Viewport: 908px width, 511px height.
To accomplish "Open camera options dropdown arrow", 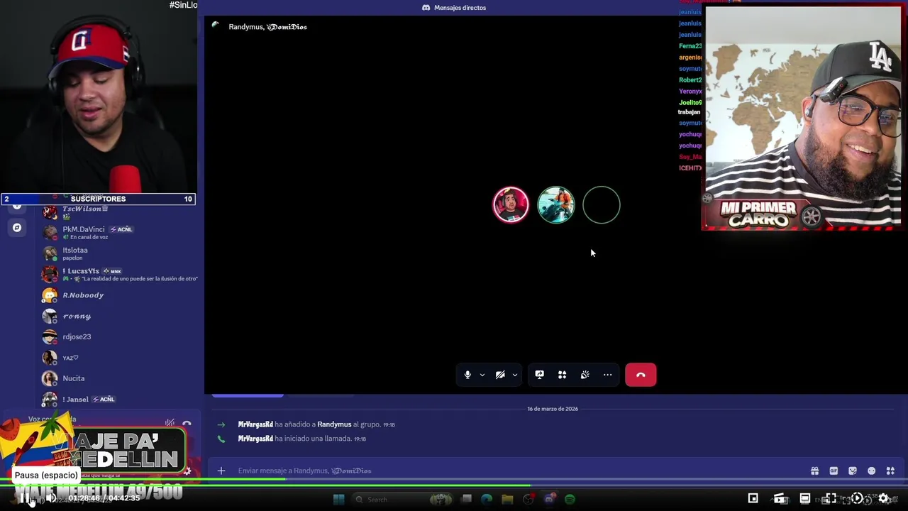I will (515, 375).
